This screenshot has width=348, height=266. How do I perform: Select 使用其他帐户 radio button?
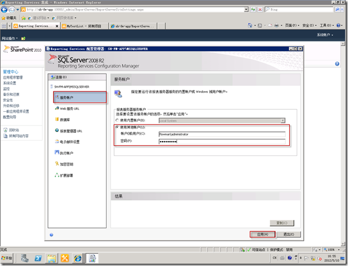click(117, 127)
